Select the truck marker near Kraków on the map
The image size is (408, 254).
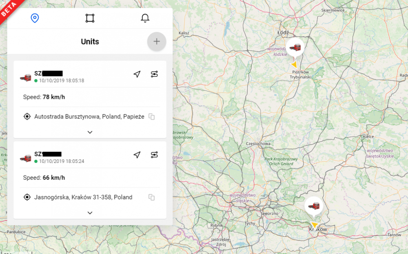pos(314,206)
